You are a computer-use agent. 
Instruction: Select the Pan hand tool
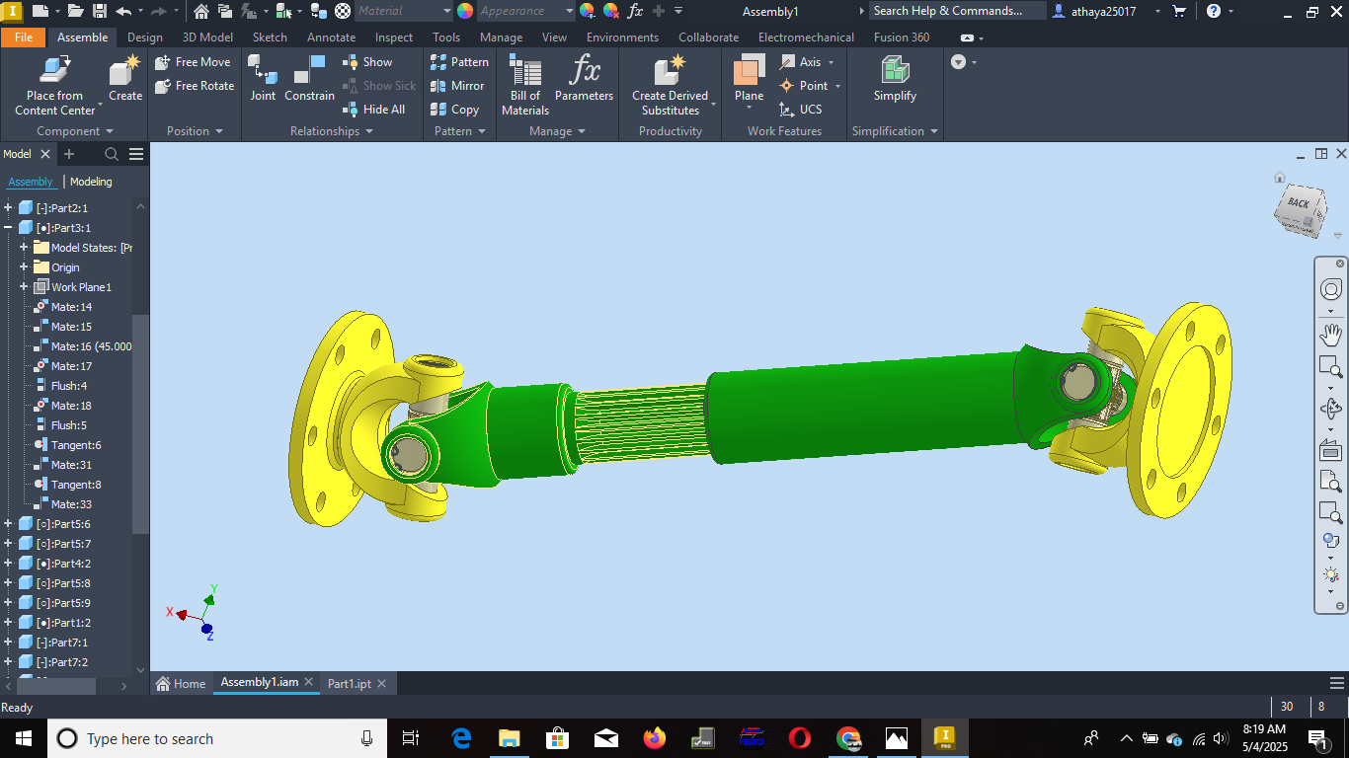[1330, 335]
